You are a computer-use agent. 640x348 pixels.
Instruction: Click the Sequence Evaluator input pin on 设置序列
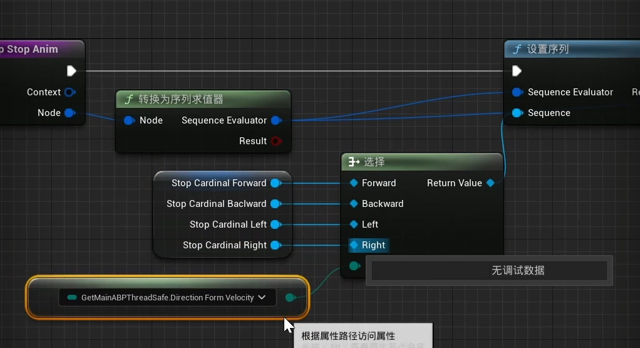click(x=517, y=92)
